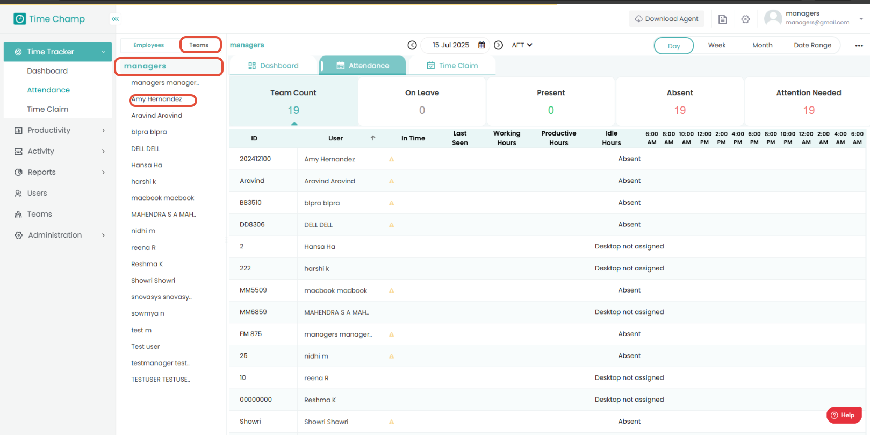Open the Dashboard tab
The width and height of the screenshot is (870, 435).
274,66
